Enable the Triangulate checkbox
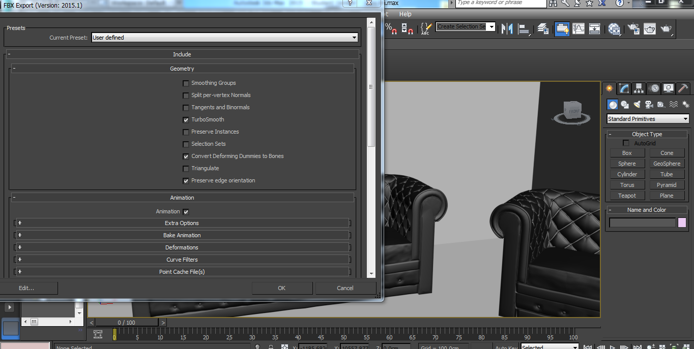The width and height of the screenshot is (694, 349). (x=186, y=169)
